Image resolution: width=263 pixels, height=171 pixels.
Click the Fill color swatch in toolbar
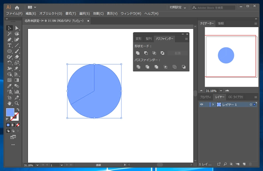[x=10, y=112]
